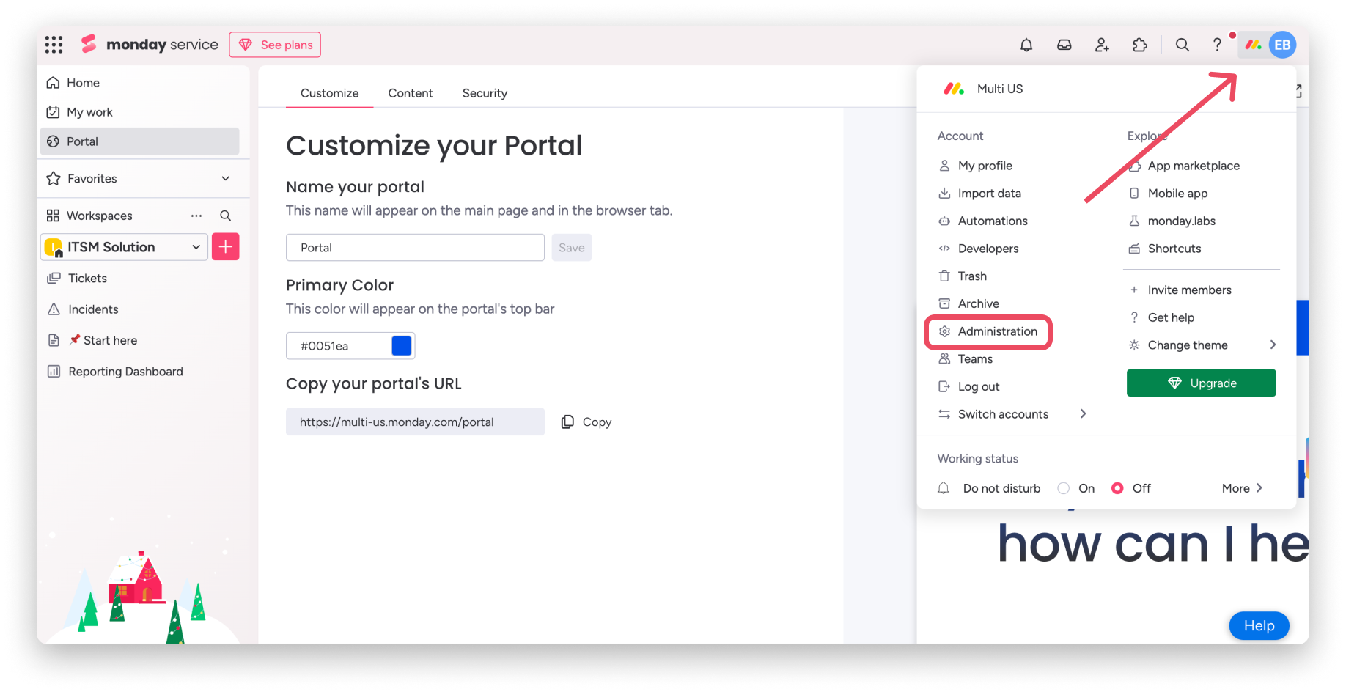Switch to the Security tab

(x=485, y=93)
